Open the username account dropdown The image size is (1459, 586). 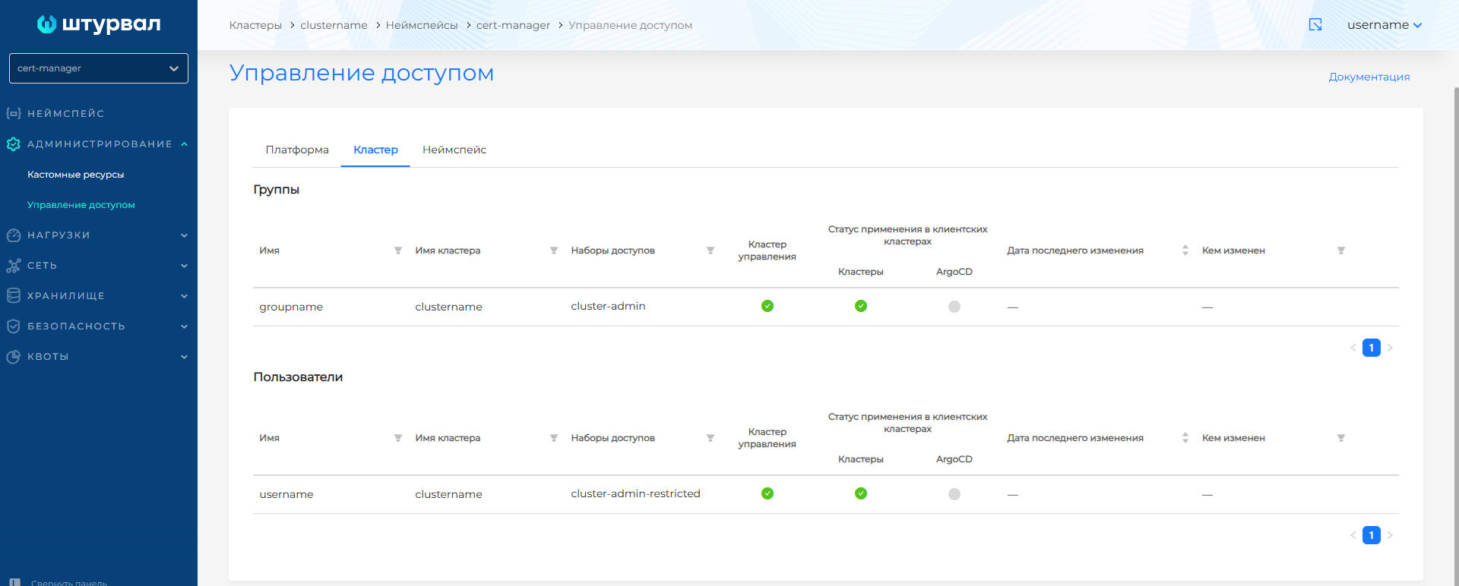coord(1384,25)
